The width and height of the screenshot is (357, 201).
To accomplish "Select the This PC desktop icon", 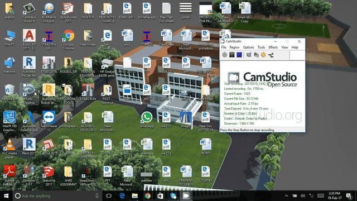I will (9, 38).
